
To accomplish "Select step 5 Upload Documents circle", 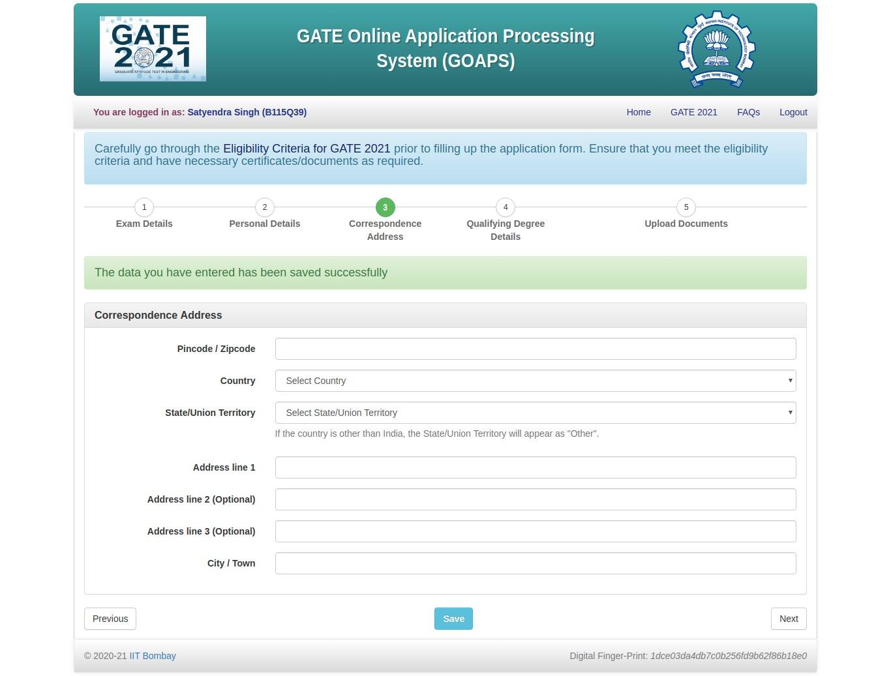I will pos(686,207).
